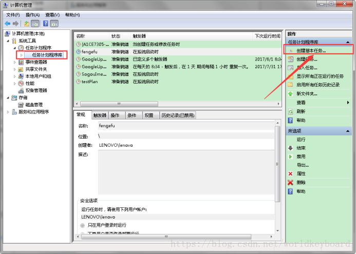Click the details pane vertical scrollbar thumb
This screenshot has width=356, height=254.
(x=277, y=164)
